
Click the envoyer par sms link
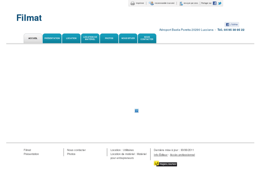[x=191, y=3]
